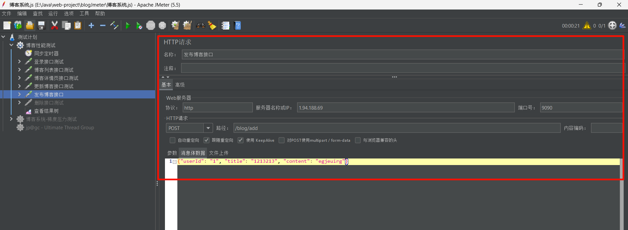Open the 编辑 menu
This screenshot has height=230, width=628.
click(x=22, y=13)
